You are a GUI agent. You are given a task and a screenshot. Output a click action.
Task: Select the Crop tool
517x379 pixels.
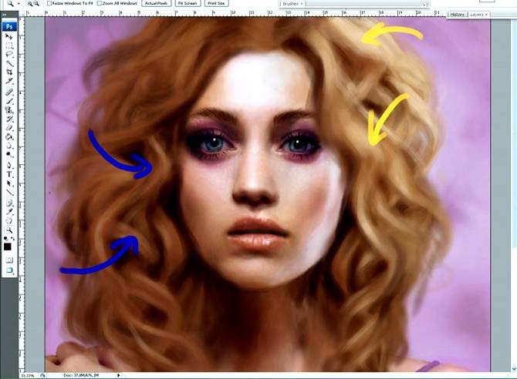pyautogui.click(x=9, y=73)
